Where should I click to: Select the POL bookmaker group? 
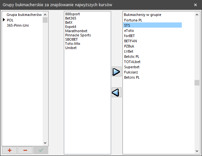click(x=10, y=20)
